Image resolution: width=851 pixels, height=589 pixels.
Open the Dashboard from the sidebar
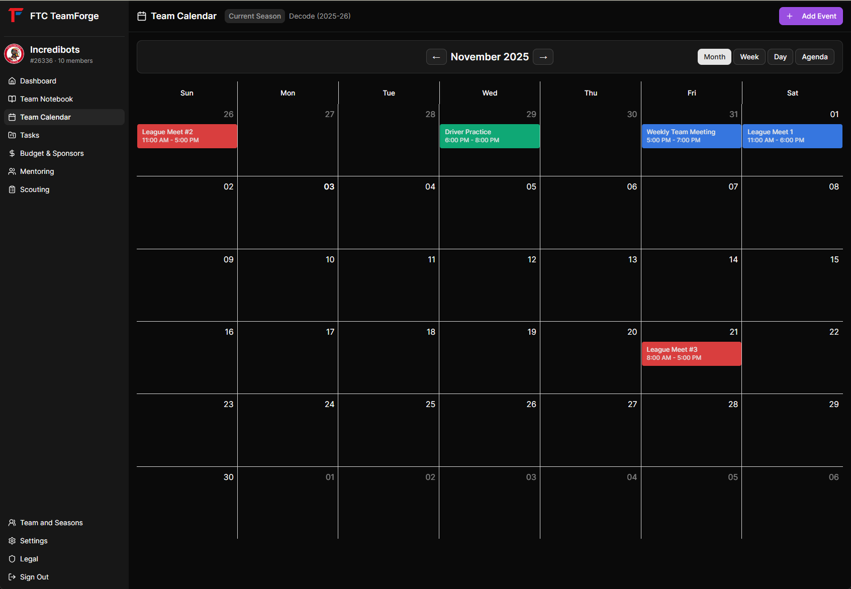(x=38, y=80)
